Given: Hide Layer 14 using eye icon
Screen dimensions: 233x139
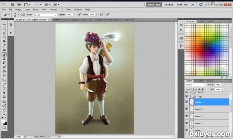Looking at the screenshot, I should 187,109.
